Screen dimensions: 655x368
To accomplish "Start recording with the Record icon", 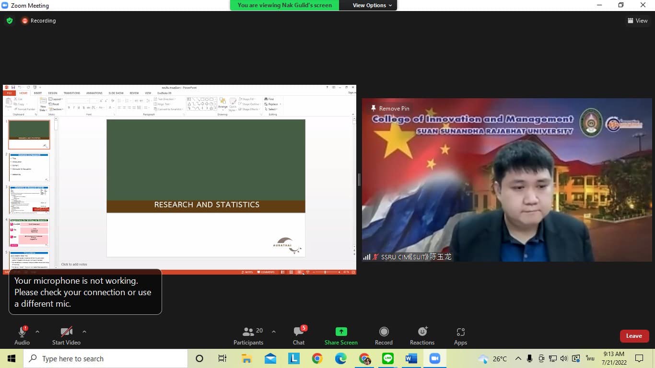I will pyautogui.click(x=384, y=332).
